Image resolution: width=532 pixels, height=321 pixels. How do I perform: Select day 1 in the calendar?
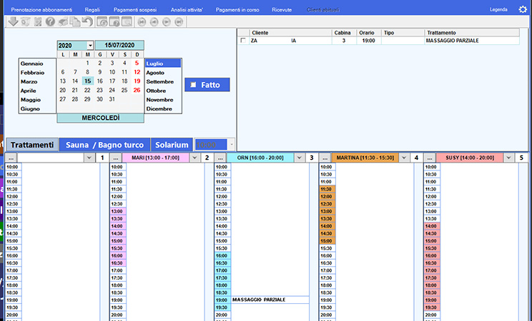click(x=87, y=63)
